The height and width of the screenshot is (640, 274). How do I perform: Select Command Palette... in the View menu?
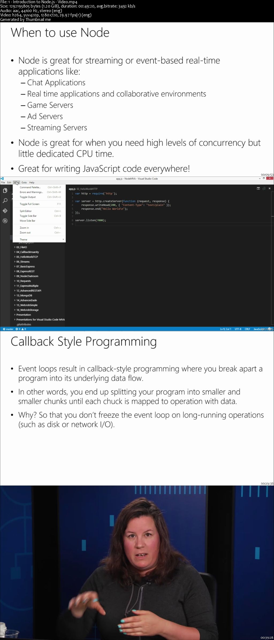tap(39, 187)
